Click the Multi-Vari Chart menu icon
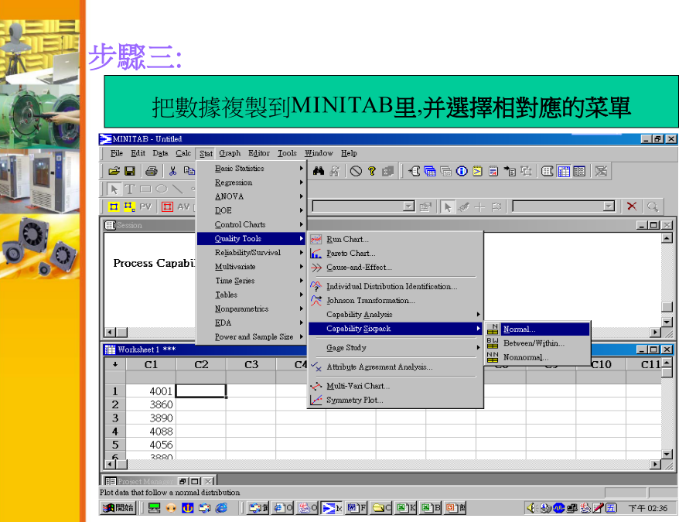 (x=316, y=386)
